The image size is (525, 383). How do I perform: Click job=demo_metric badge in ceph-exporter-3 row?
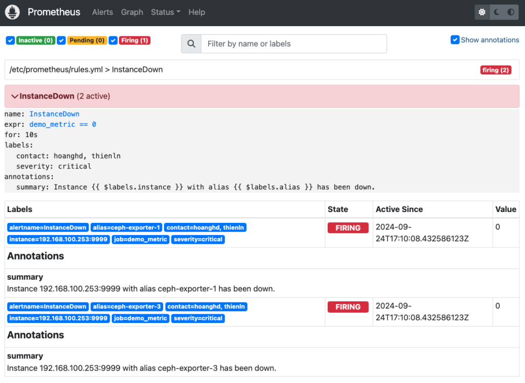click(x=140, y=318)
